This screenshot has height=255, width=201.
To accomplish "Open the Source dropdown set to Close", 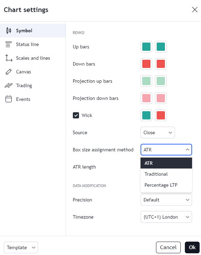I will coord(158,132).
